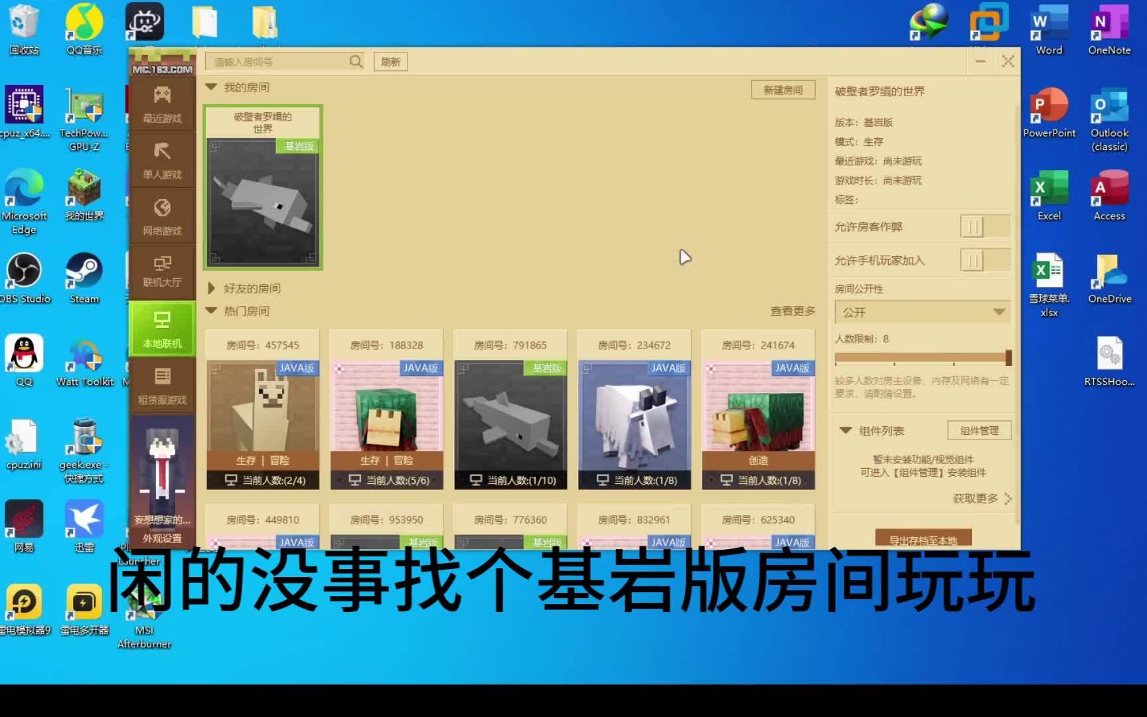
Task: Click the search magnifier icon
Action: click(356, 62)
